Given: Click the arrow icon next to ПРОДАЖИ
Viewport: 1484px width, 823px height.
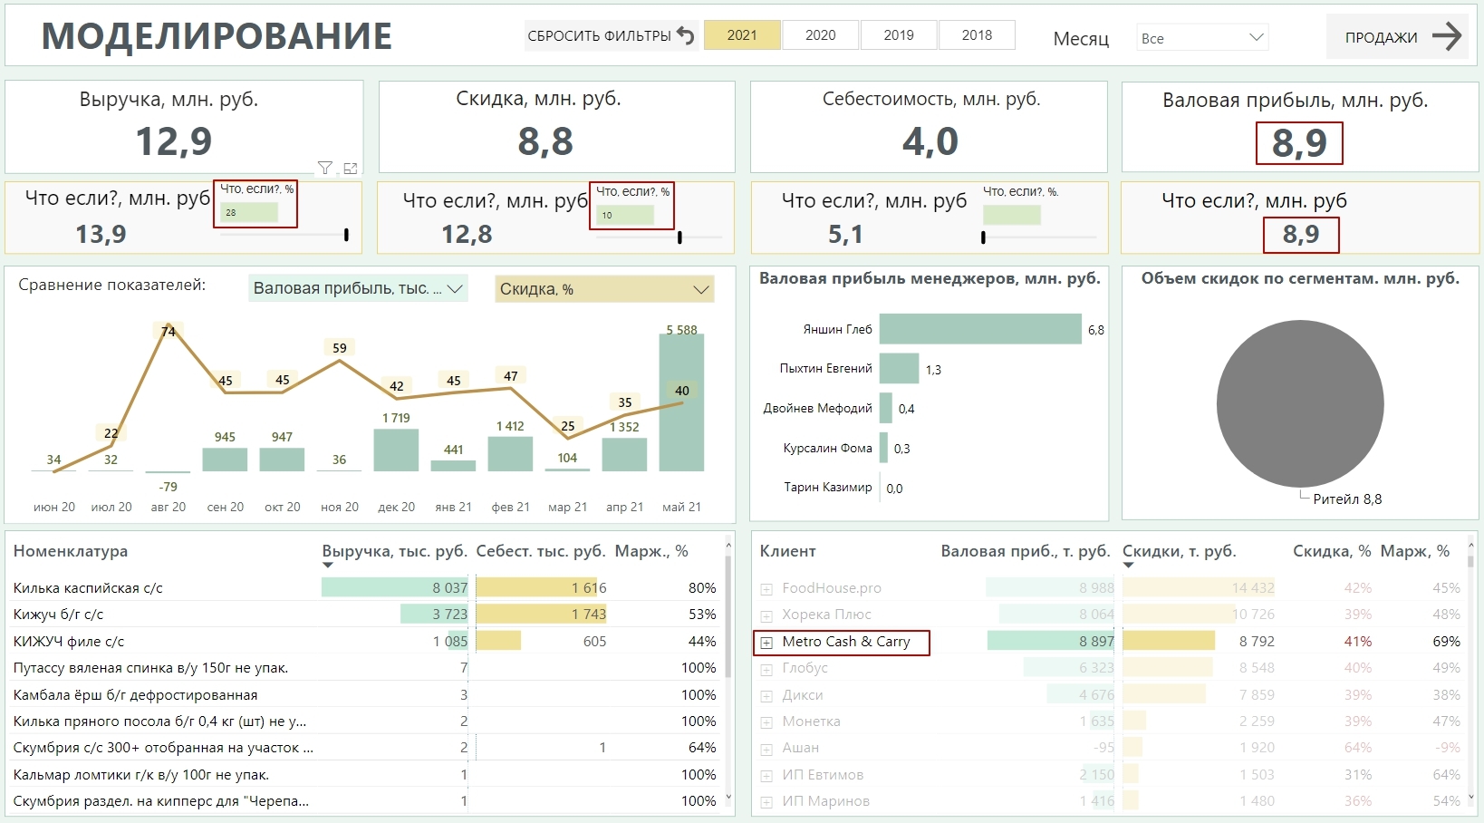Looking at the screenshot, I should click(1447, 36).
